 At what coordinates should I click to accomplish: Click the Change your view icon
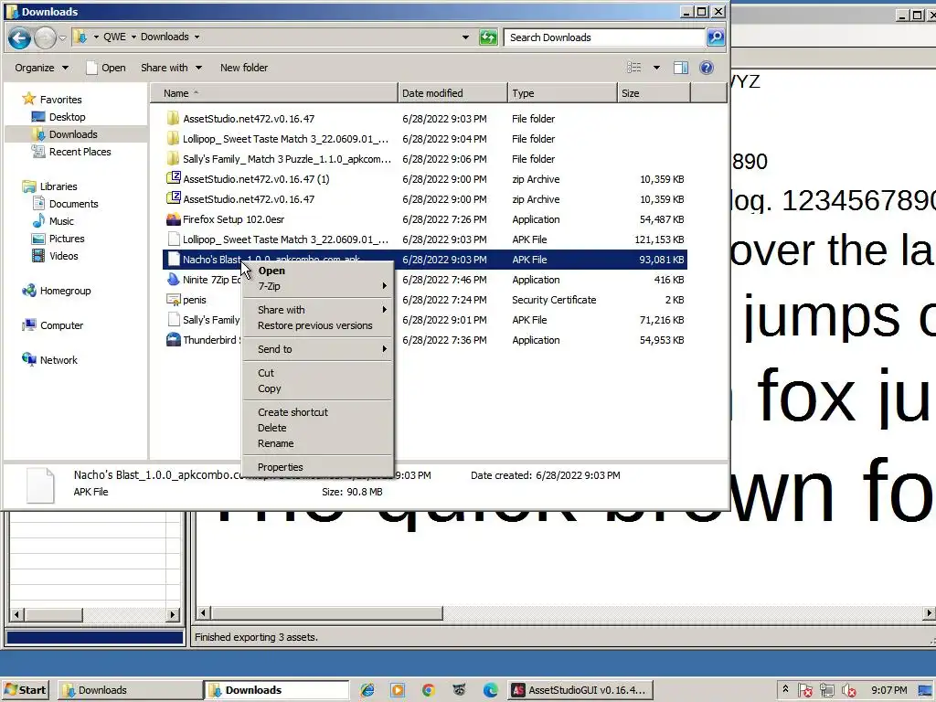(x=634, y=68)
